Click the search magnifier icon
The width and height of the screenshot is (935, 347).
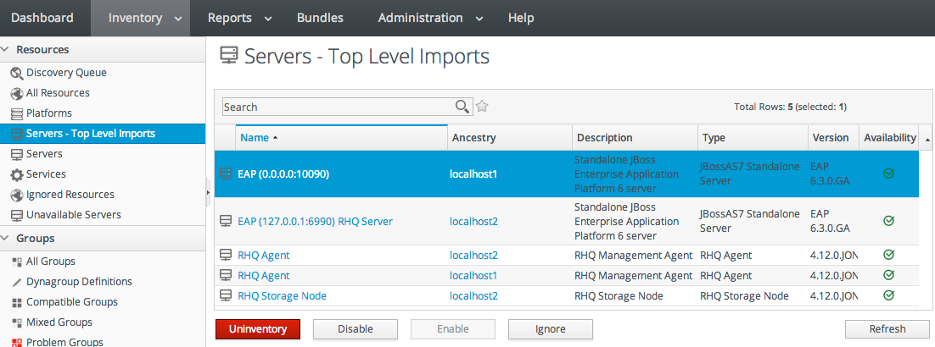462,107
